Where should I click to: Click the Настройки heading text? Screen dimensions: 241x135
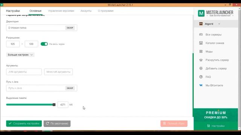click(13, 11)
